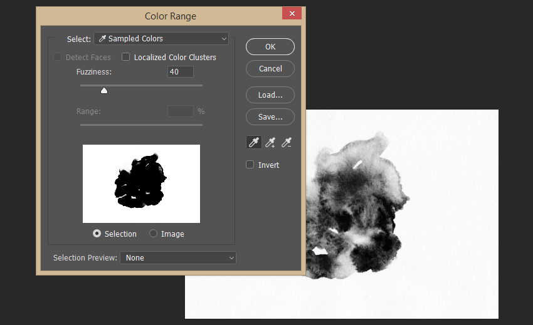The image size is (533, 325).
Task: Open the Select Sampled Colors dropdown
Action: coord(161,39)
